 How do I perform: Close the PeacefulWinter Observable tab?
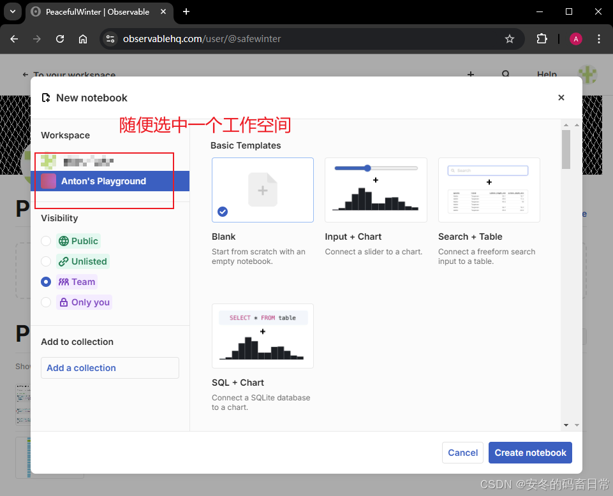pos(163,11)
